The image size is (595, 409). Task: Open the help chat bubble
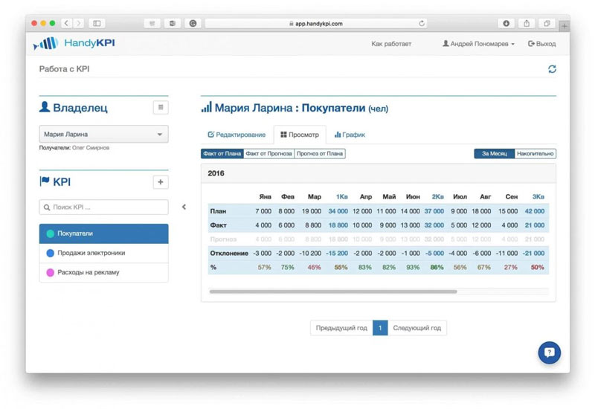(549, 352)
